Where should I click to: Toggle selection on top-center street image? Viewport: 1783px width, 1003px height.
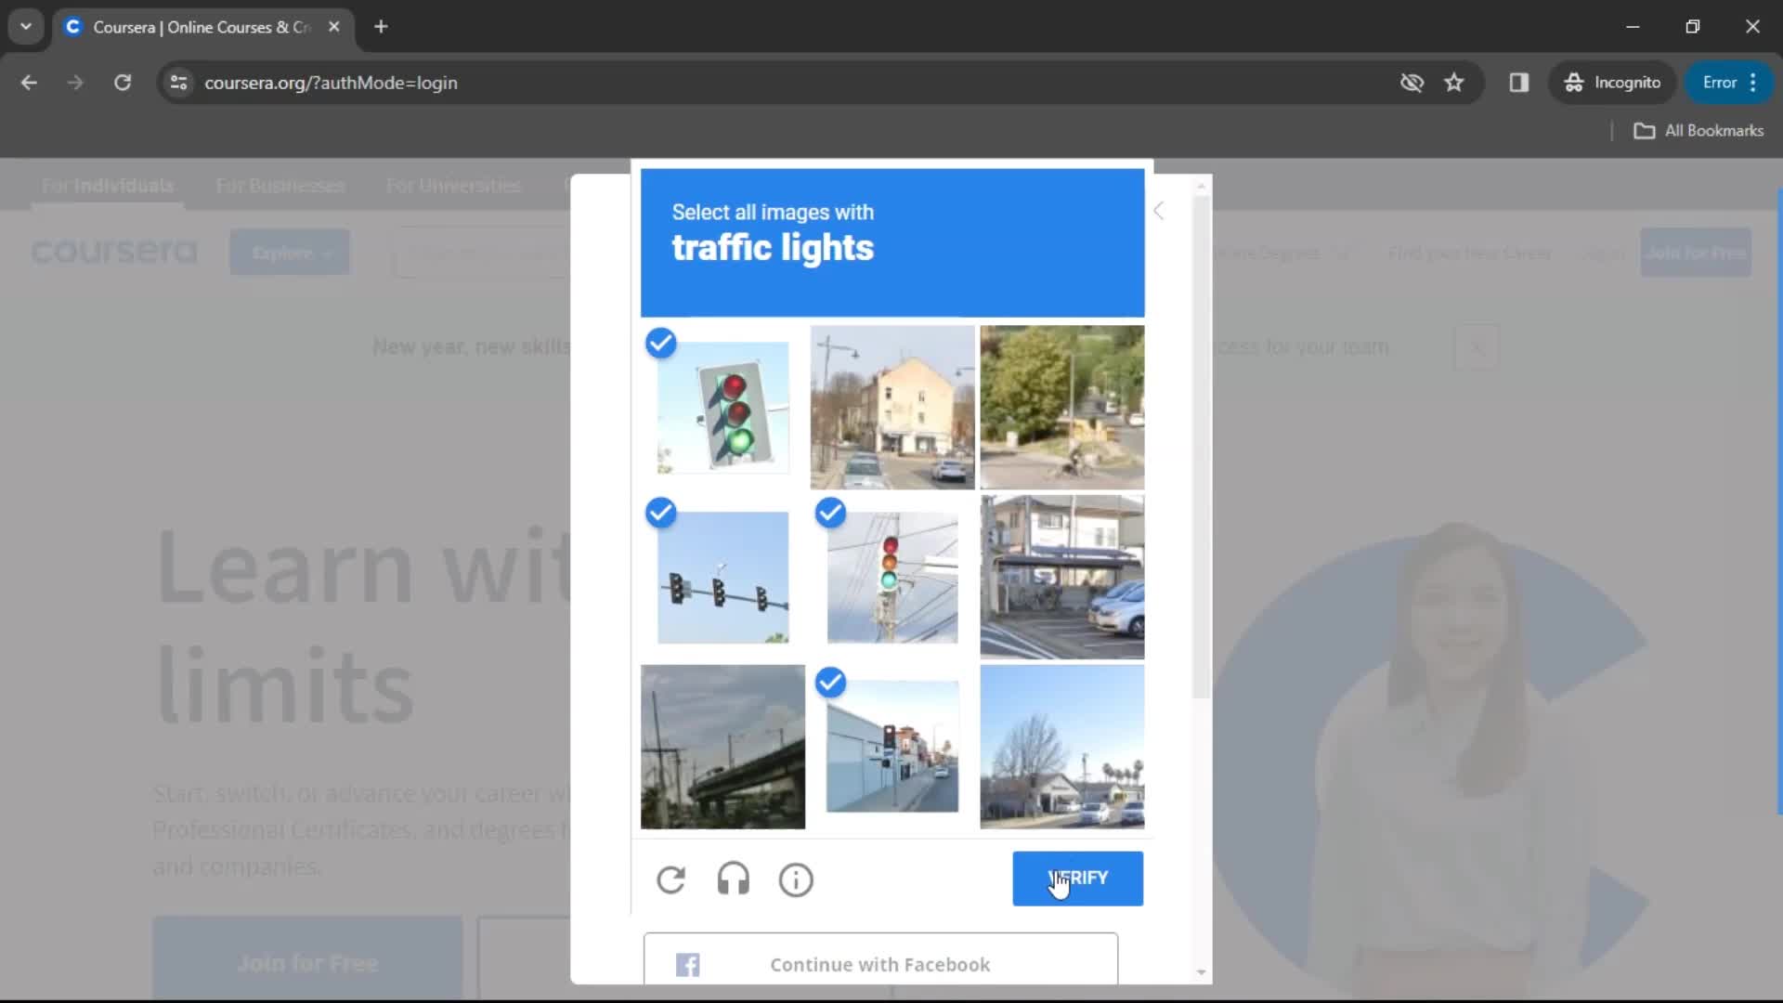click(x=892, y=405)
